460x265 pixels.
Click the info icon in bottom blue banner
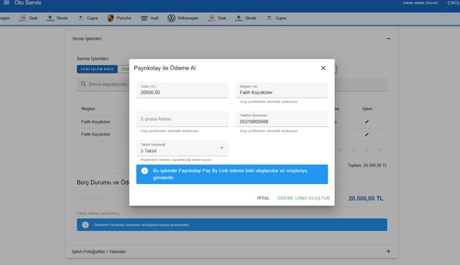click(86, 225)
